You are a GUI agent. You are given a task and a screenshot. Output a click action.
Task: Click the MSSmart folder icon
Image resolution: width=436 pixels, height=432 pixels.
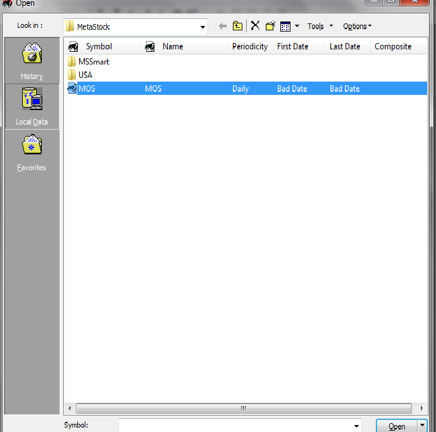point(72,61)
